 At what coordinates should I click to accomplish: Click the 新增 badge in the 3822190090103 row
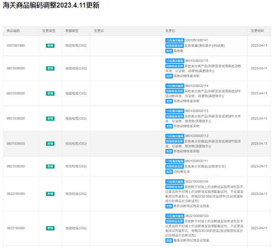point(50,228)
